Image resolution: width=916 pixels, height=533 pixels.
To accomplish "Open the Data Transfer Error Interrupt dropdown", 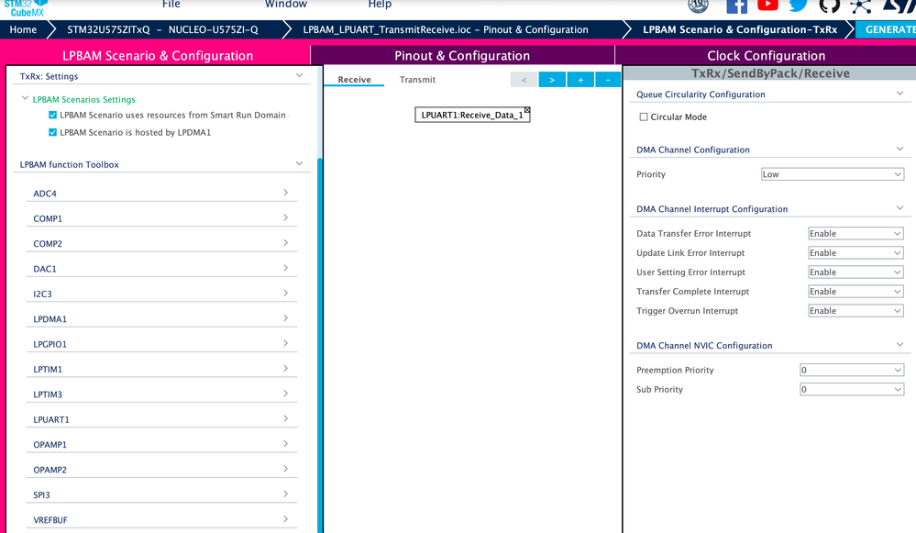I will point(855,233).
